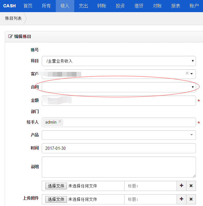The image size is (203, 206).
Task: Switch to the 转账 menu
Action: (102, 6)
